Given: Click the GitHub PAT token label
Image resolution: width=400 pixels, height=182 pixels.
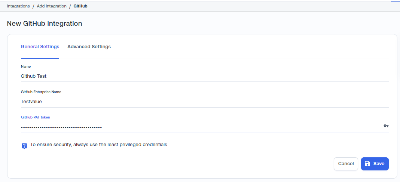Looking at the screenshot, I should 36,117.
